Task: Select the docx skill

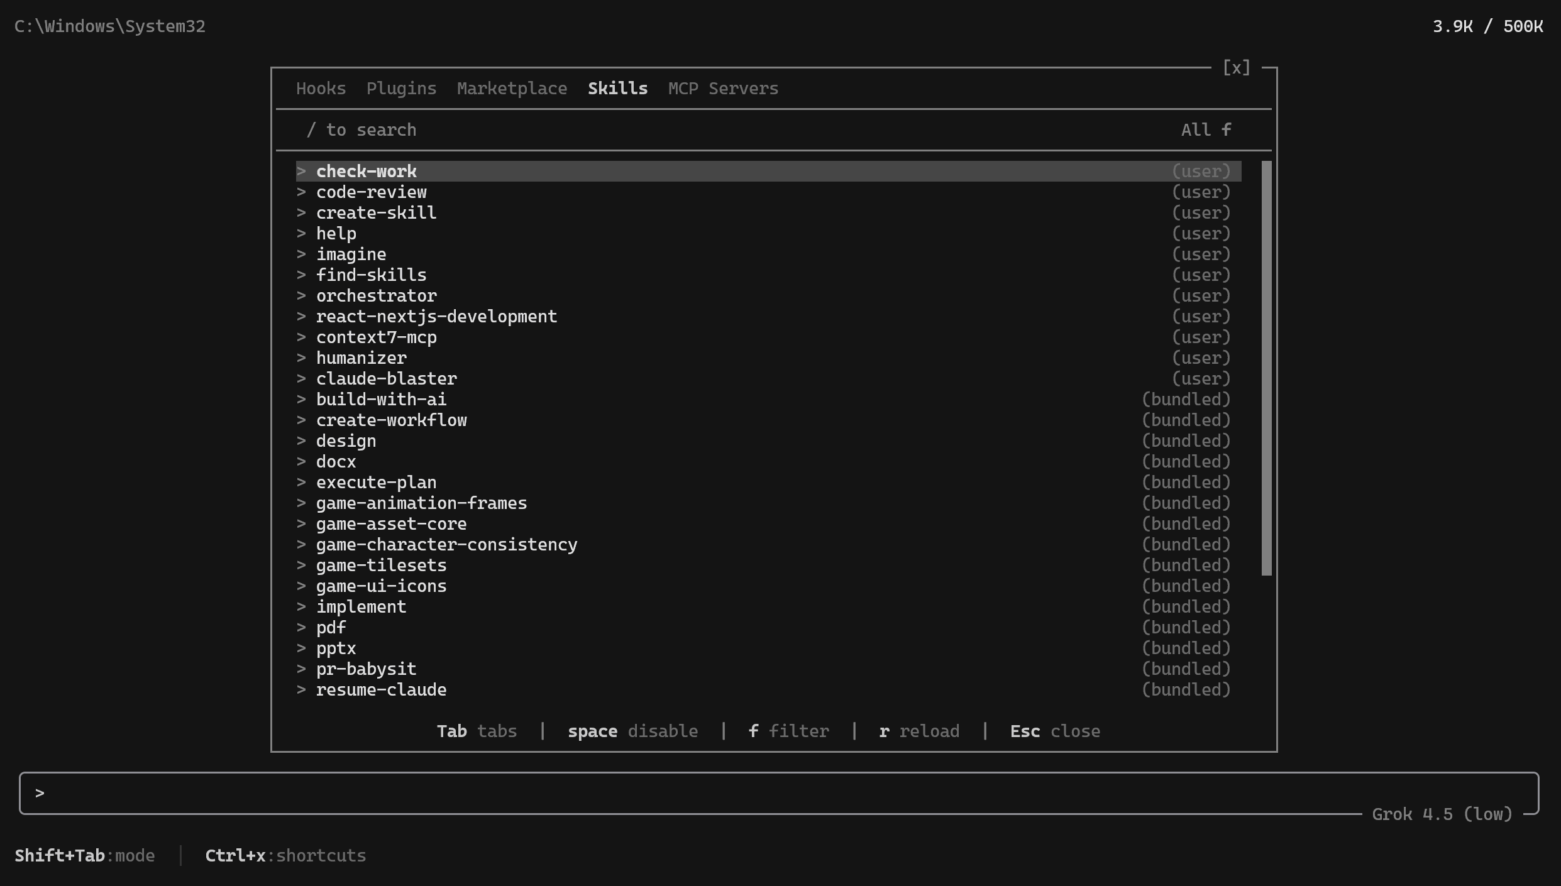Action: (768, 461)
